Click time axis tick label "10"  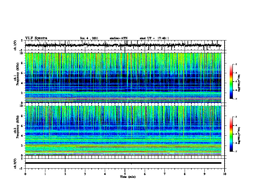click(225, 174)
